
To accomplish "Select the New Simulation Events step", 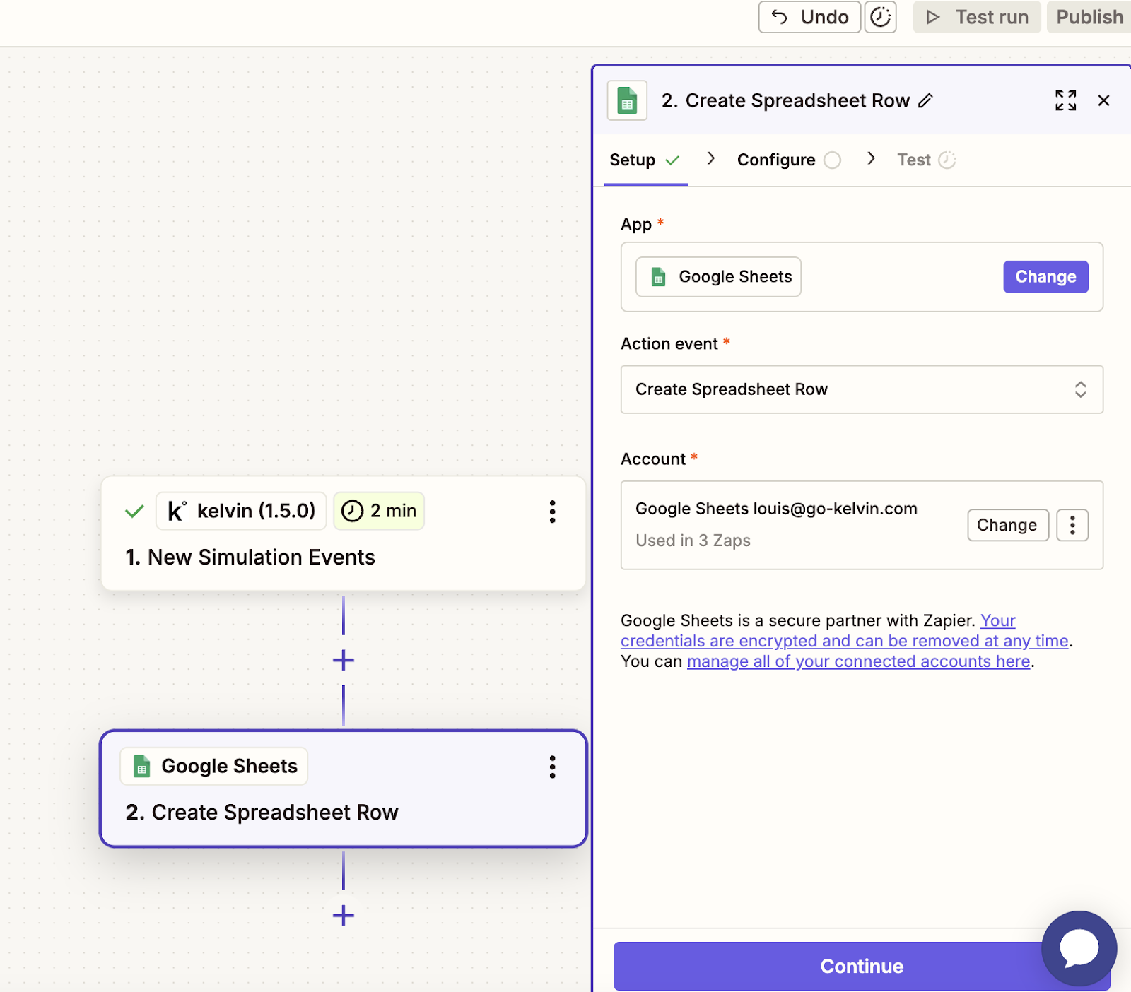I will coord(343,534).
